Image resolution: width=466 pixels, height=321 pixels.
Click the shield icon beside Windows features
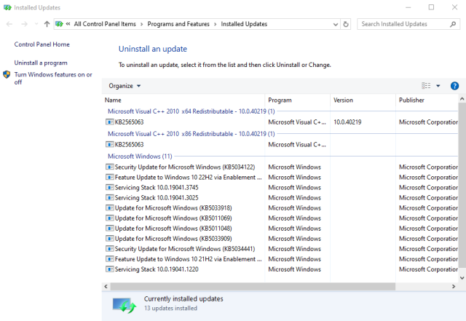7,74
